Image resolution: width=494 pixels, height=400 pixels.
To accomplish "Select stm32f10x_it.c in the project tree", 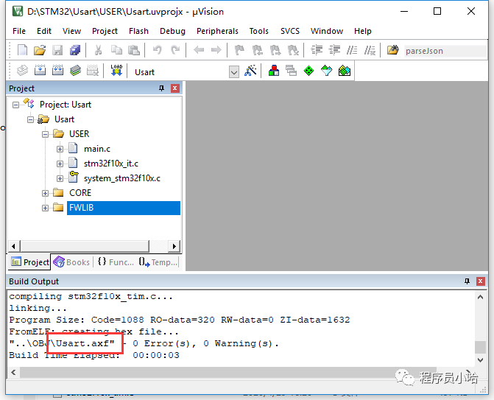I will (110, 164).
